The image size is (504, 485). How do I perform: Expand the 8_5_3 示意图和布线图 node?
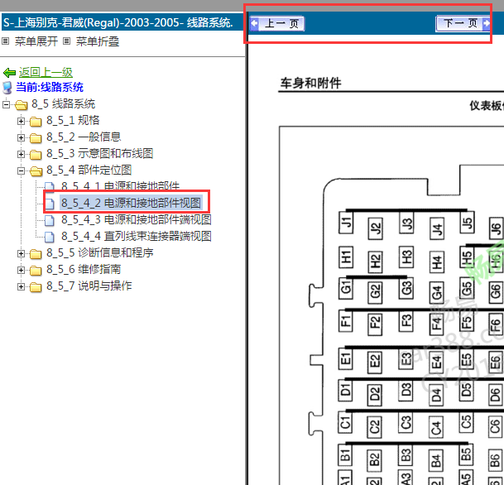click(x=21, y=154)
